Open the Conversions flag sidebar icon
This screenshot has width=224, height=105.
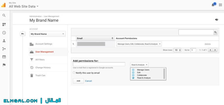[x=4, y=65]
